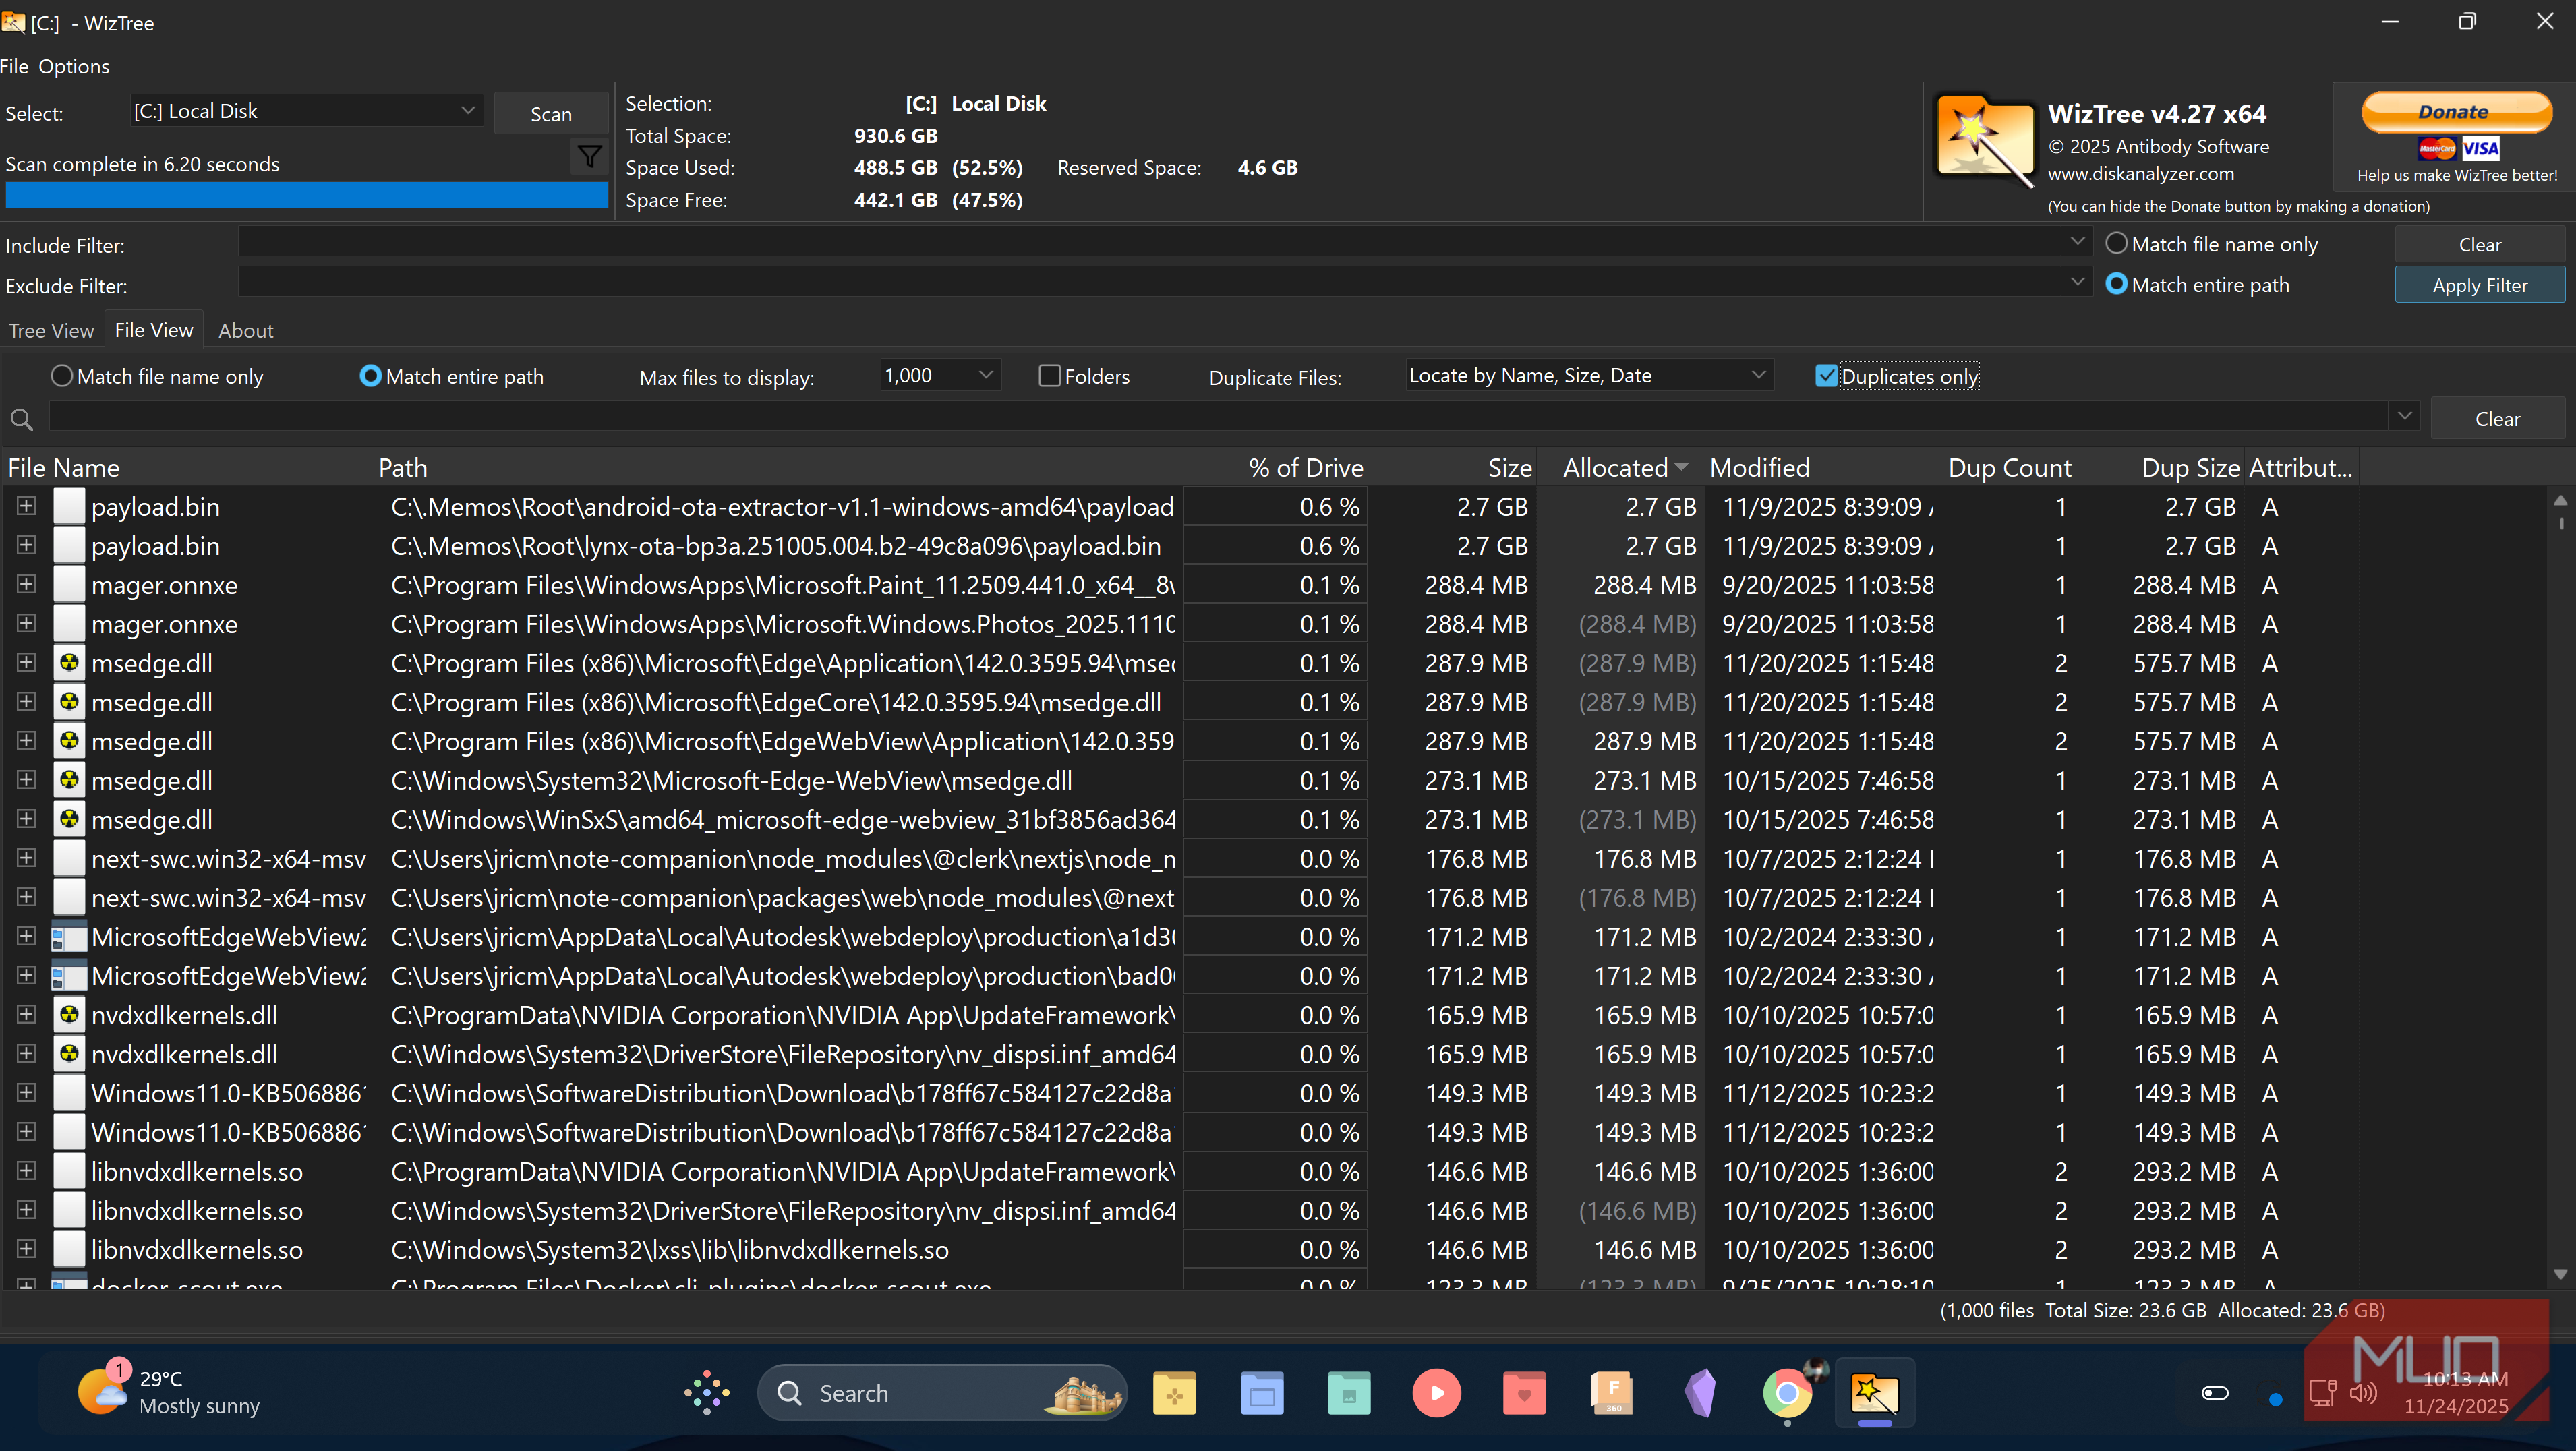Click Clear beside the file search box
This screenshot has width=2576, height=1451.
[2497, 418]
